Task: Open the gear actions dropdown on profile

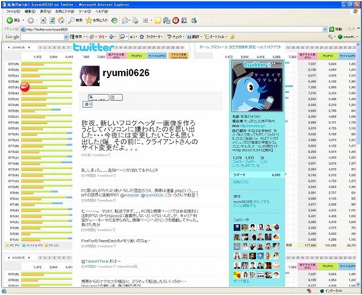Action: (x=87, y=105)
